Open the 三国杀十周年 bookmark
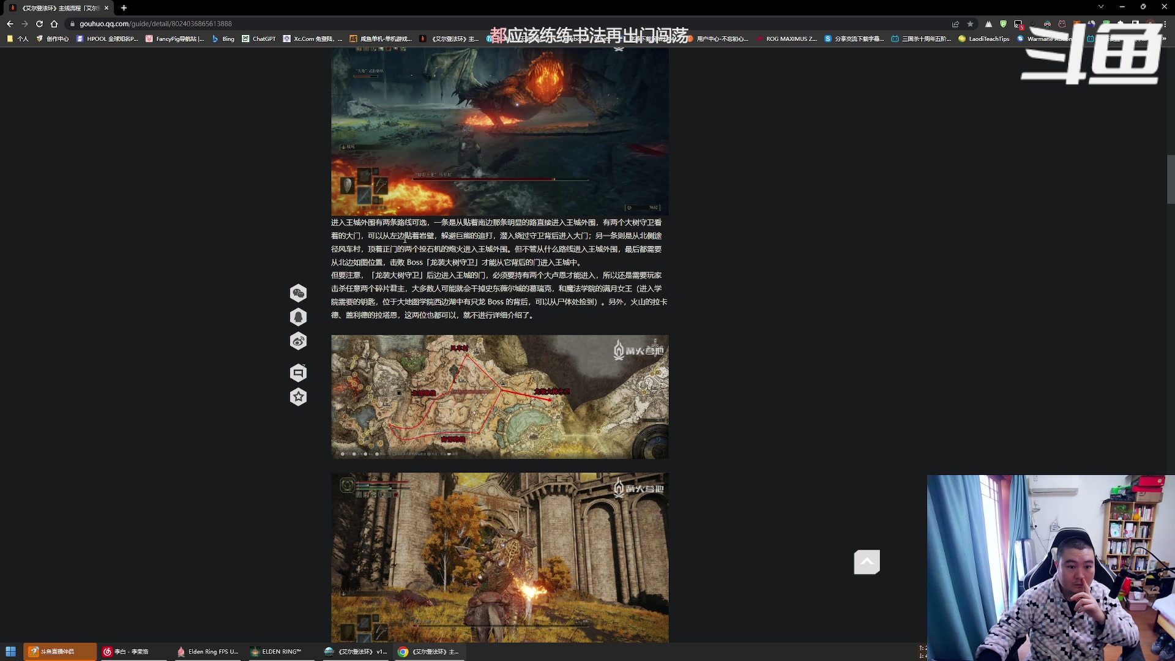The width and height of the screenshot is (1175, 661). pyautogui.click(x=921, y=39)
